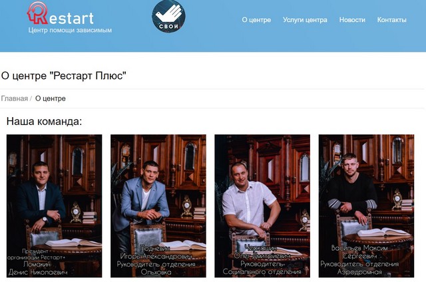
Task: Open Васильев Максим Сергеевич's photo
Action: 366,206
